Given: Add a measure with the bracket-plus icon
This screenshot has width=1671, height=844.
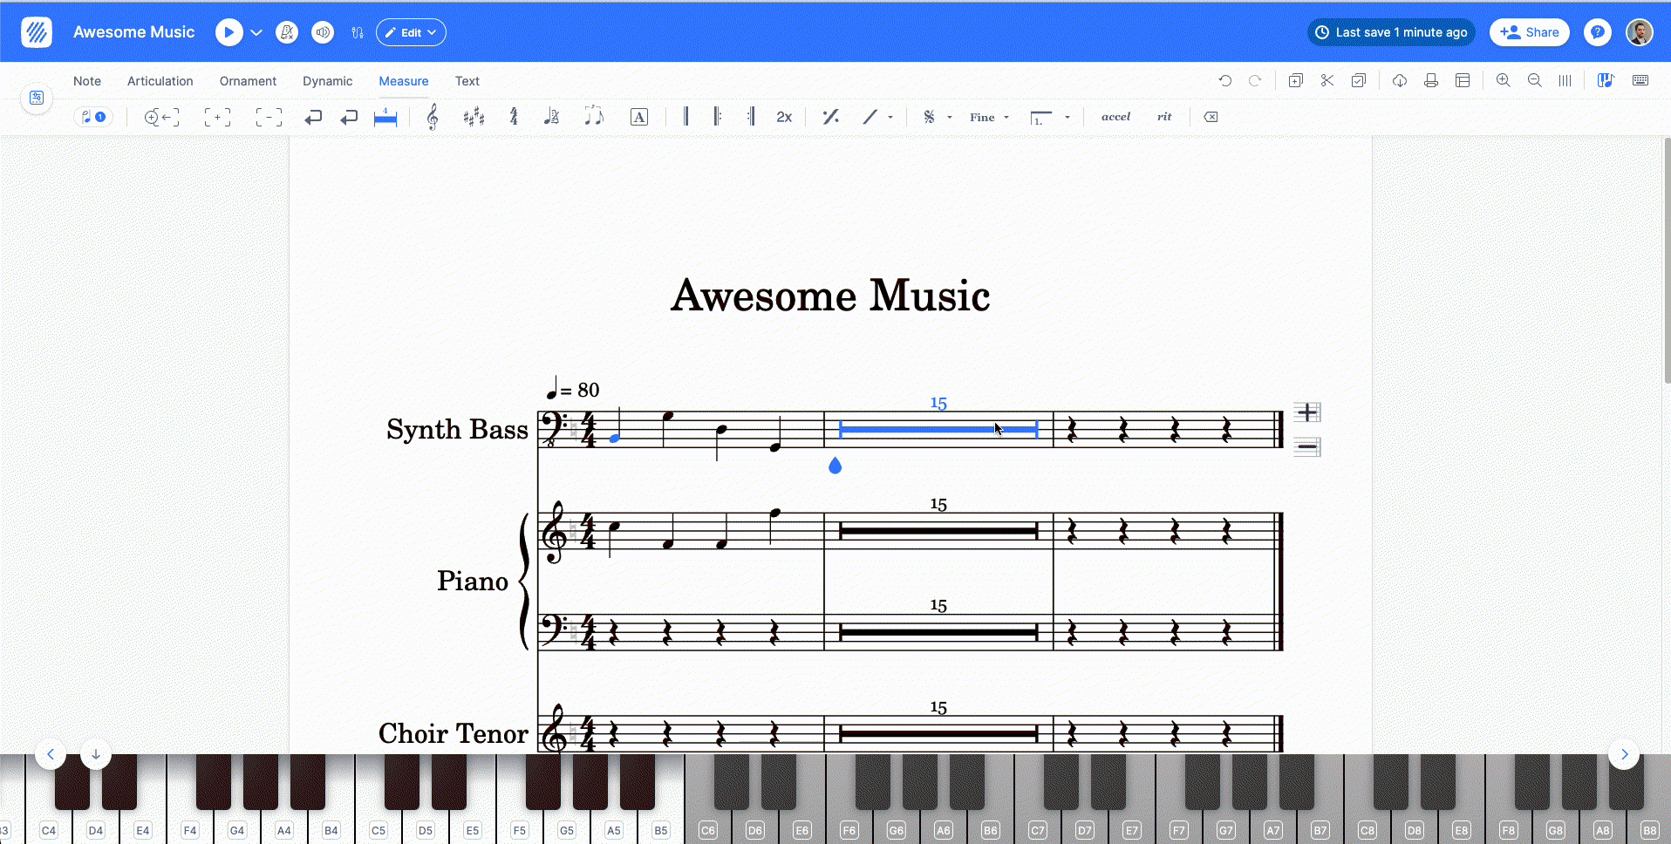Looking at the screenshot, I should tap(217, 117).
